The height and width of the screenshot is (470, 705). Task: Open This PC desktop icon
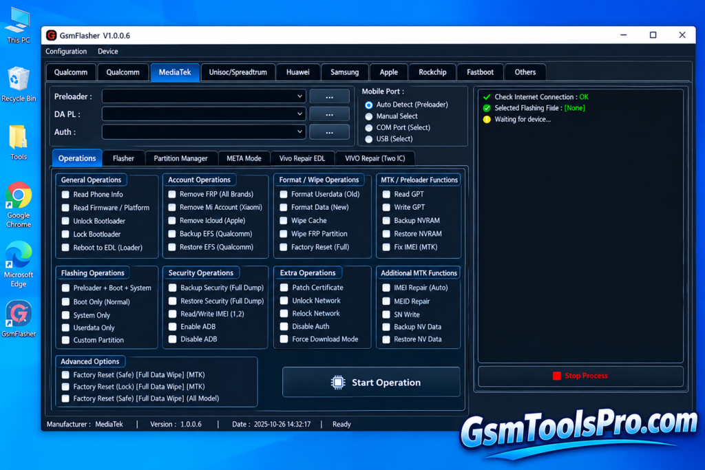[x=19, y=25]
